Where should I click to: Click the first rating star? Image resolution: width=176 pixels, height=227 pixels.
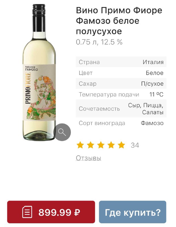click(80, 145)
